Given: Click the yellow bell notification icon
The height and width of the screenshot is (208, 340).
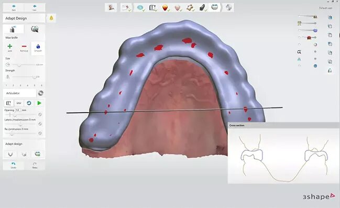Looking at the screenshot, I should (x=51, y=18).
